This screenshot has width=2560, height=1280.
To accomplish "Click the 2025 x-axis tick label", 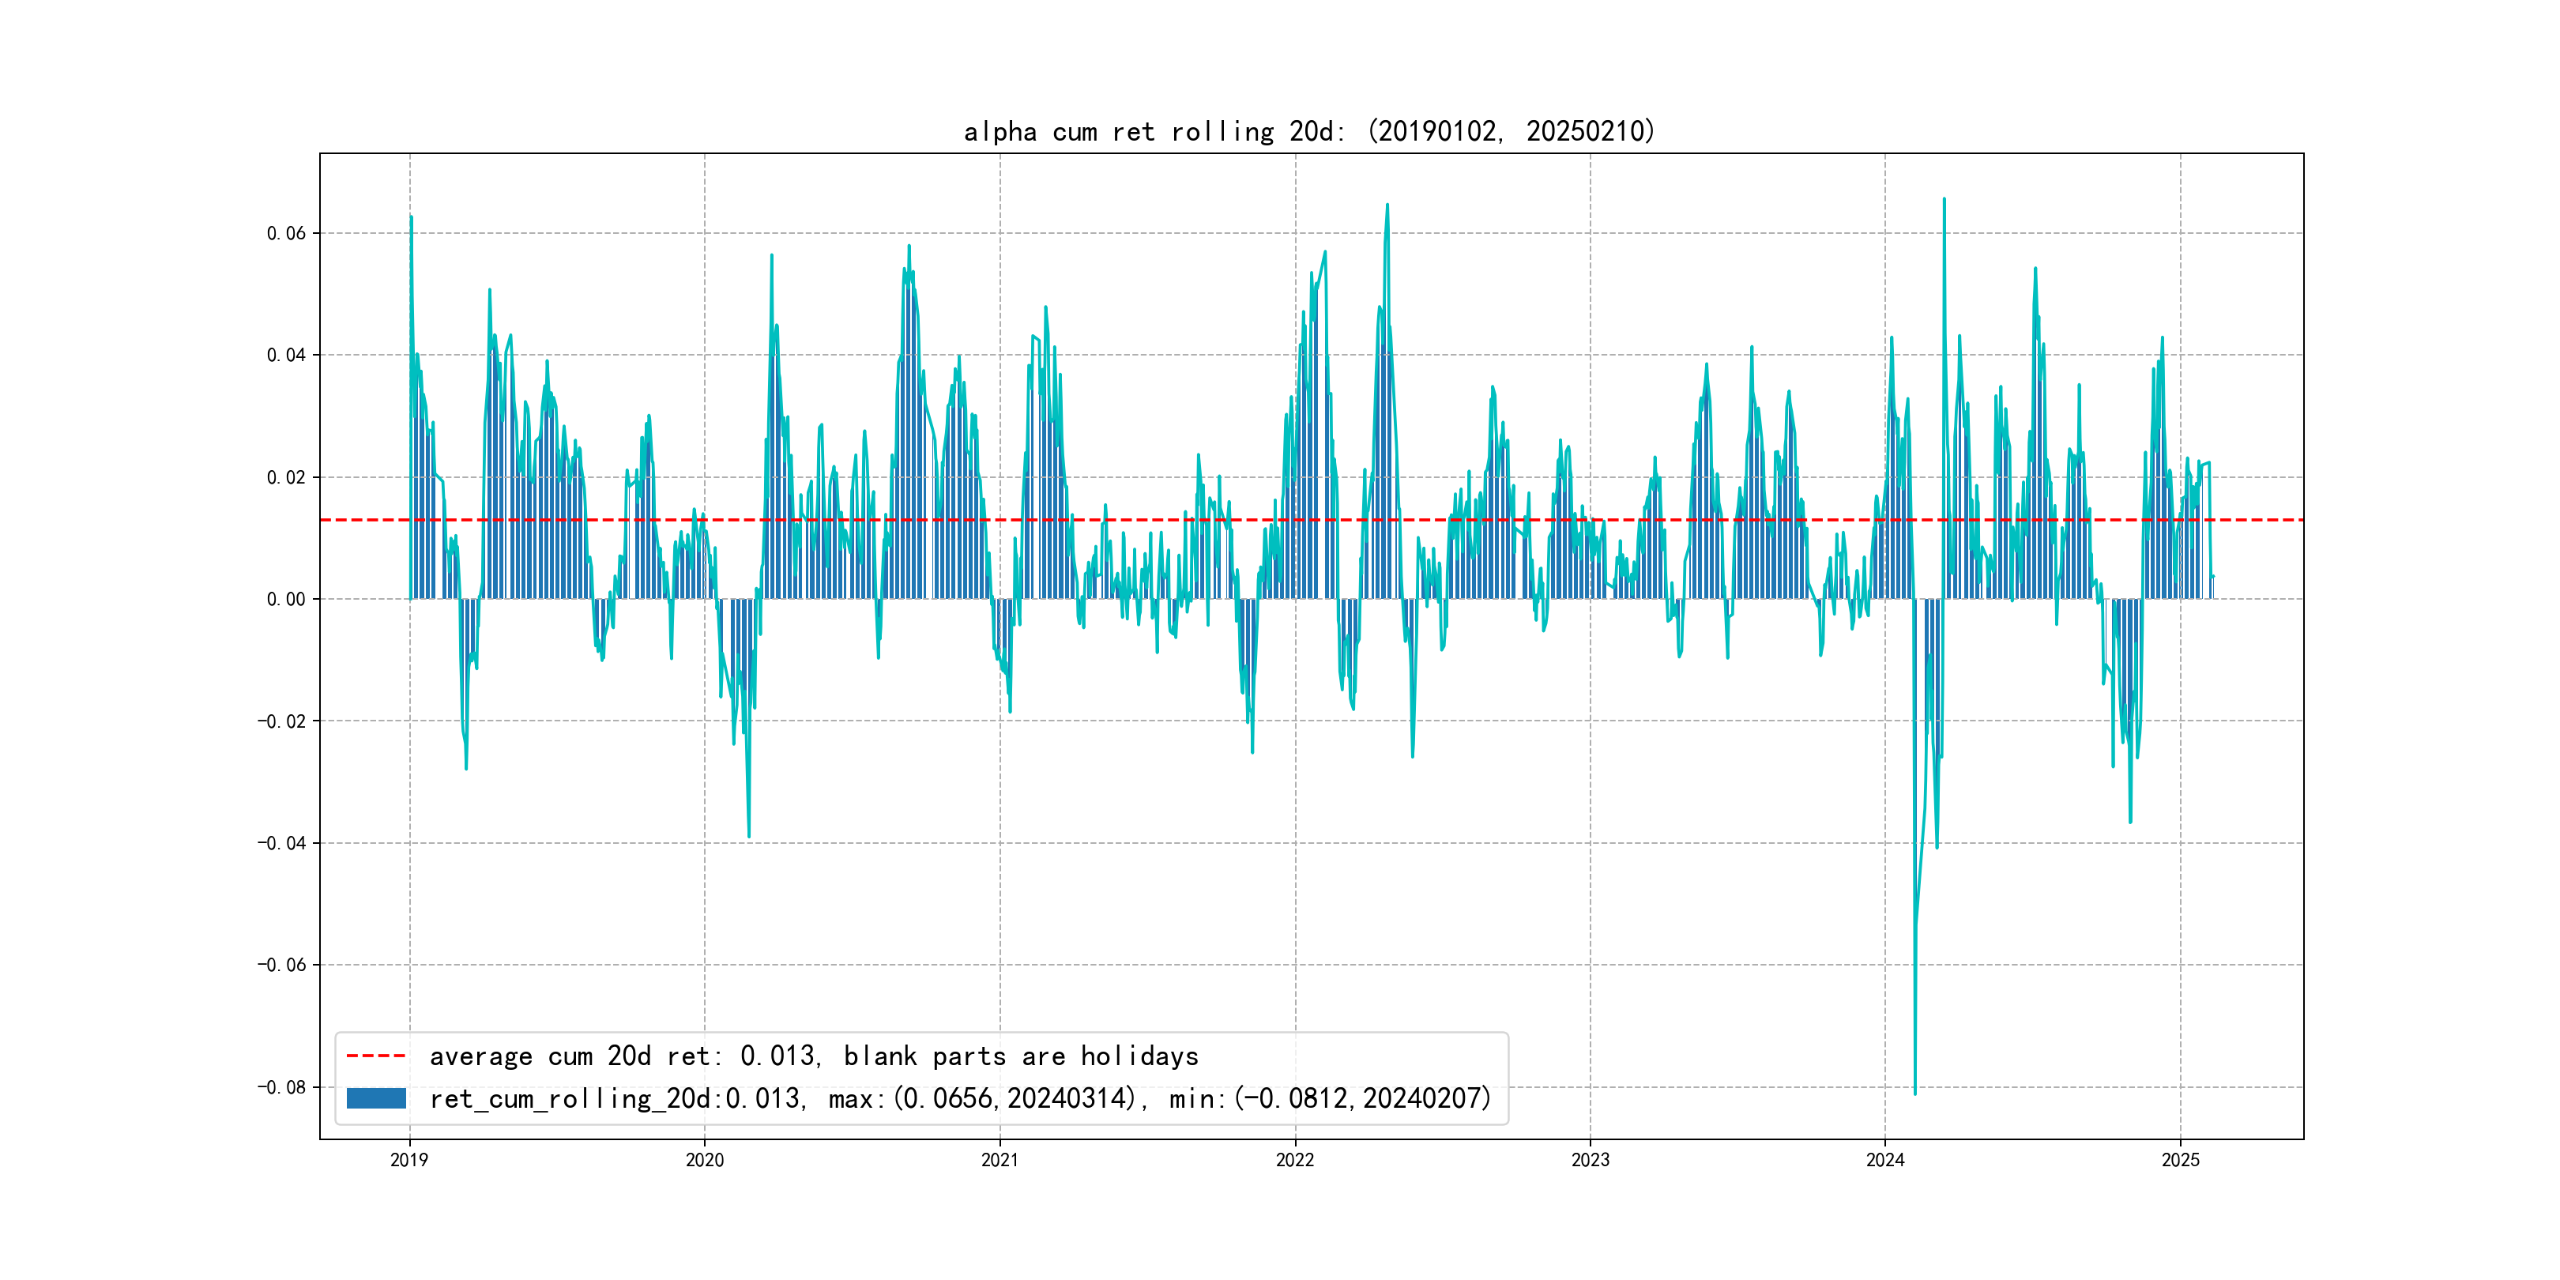I will pos(2181,1160).
